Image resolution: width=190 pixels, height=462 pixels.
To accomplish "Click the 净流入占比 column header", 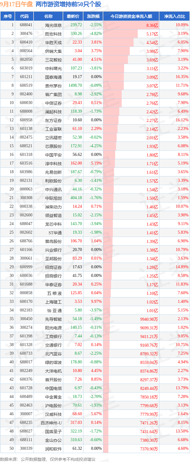I will click(x=175, y=16).
